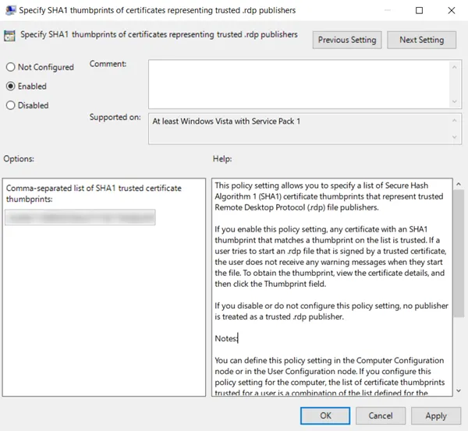The image size is (468, 431).
Task: Click the window title bar policy icon
Action: click(11, 10)
